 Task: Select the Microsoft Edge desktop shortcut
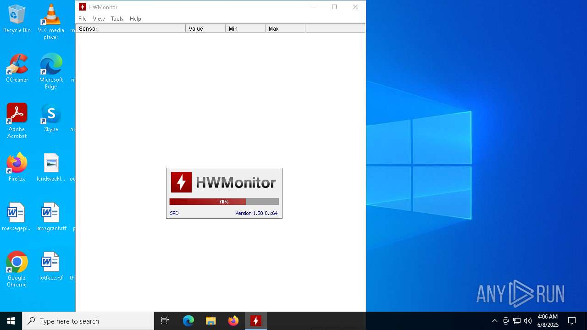point(51,71)
